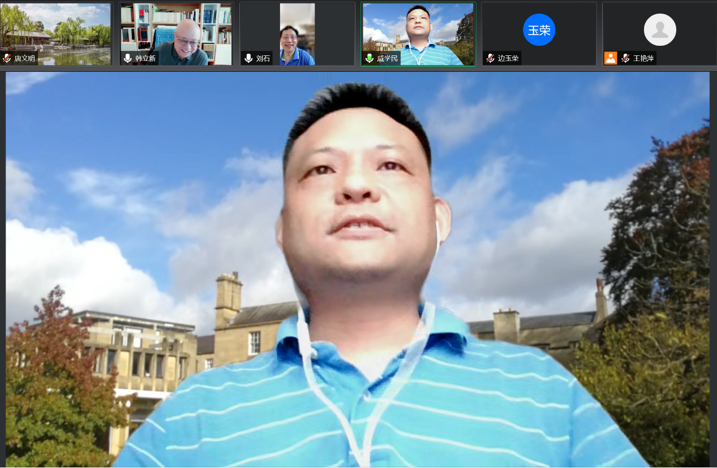Click the main speaker video of 戚学民
Screen dimensions: 717x468
pyautogui.click(x=358, y=270)
